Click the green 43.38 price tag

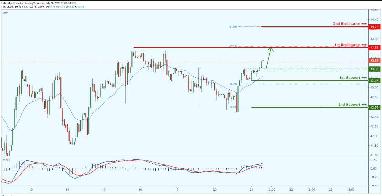374,69
